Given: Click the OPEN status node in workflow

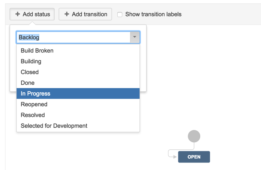Looking at the screenshot, I should coord(194,157).
